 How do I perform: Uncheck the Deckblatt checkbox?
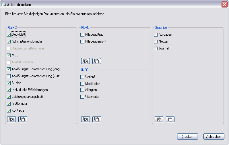(9, 35)
